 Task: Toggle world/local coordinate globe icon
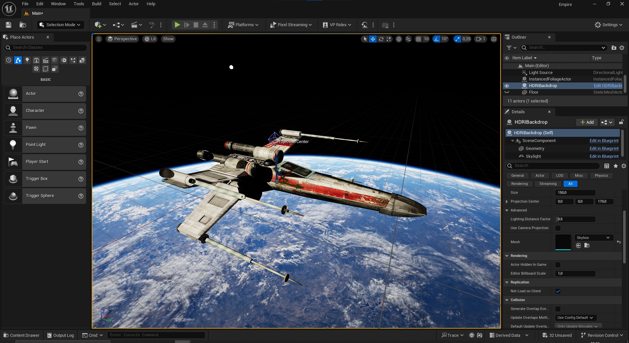[x=399, y=39]
